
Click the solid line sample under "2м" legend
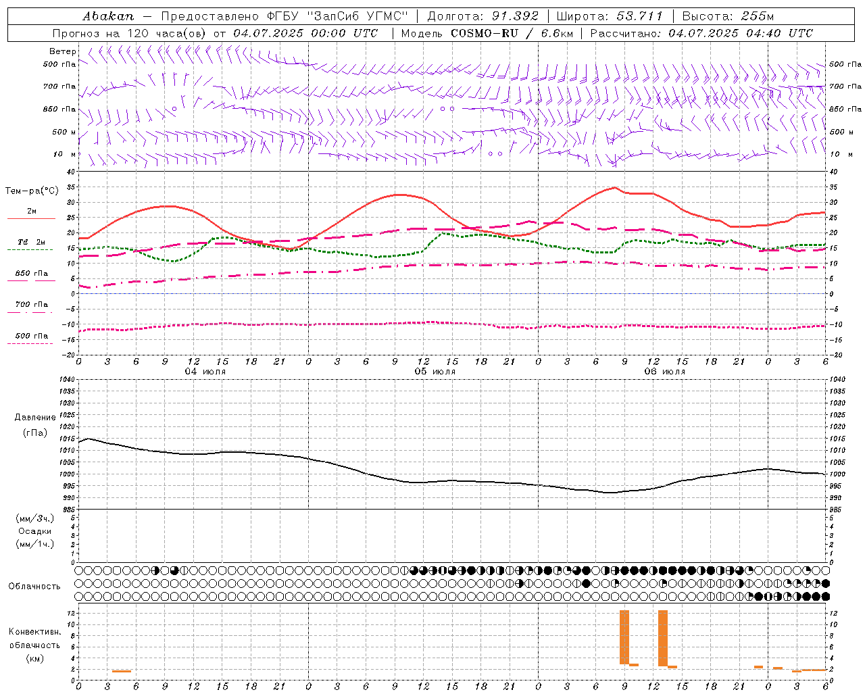(31, 218)
